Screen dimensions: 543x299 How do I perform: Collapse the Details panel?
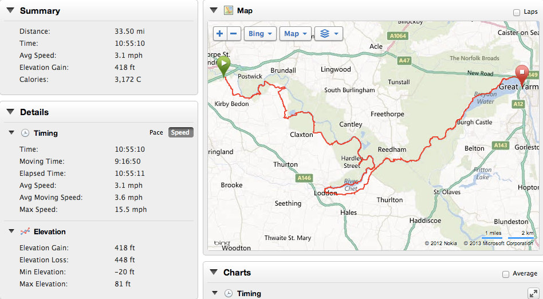(x=10, y=112)
